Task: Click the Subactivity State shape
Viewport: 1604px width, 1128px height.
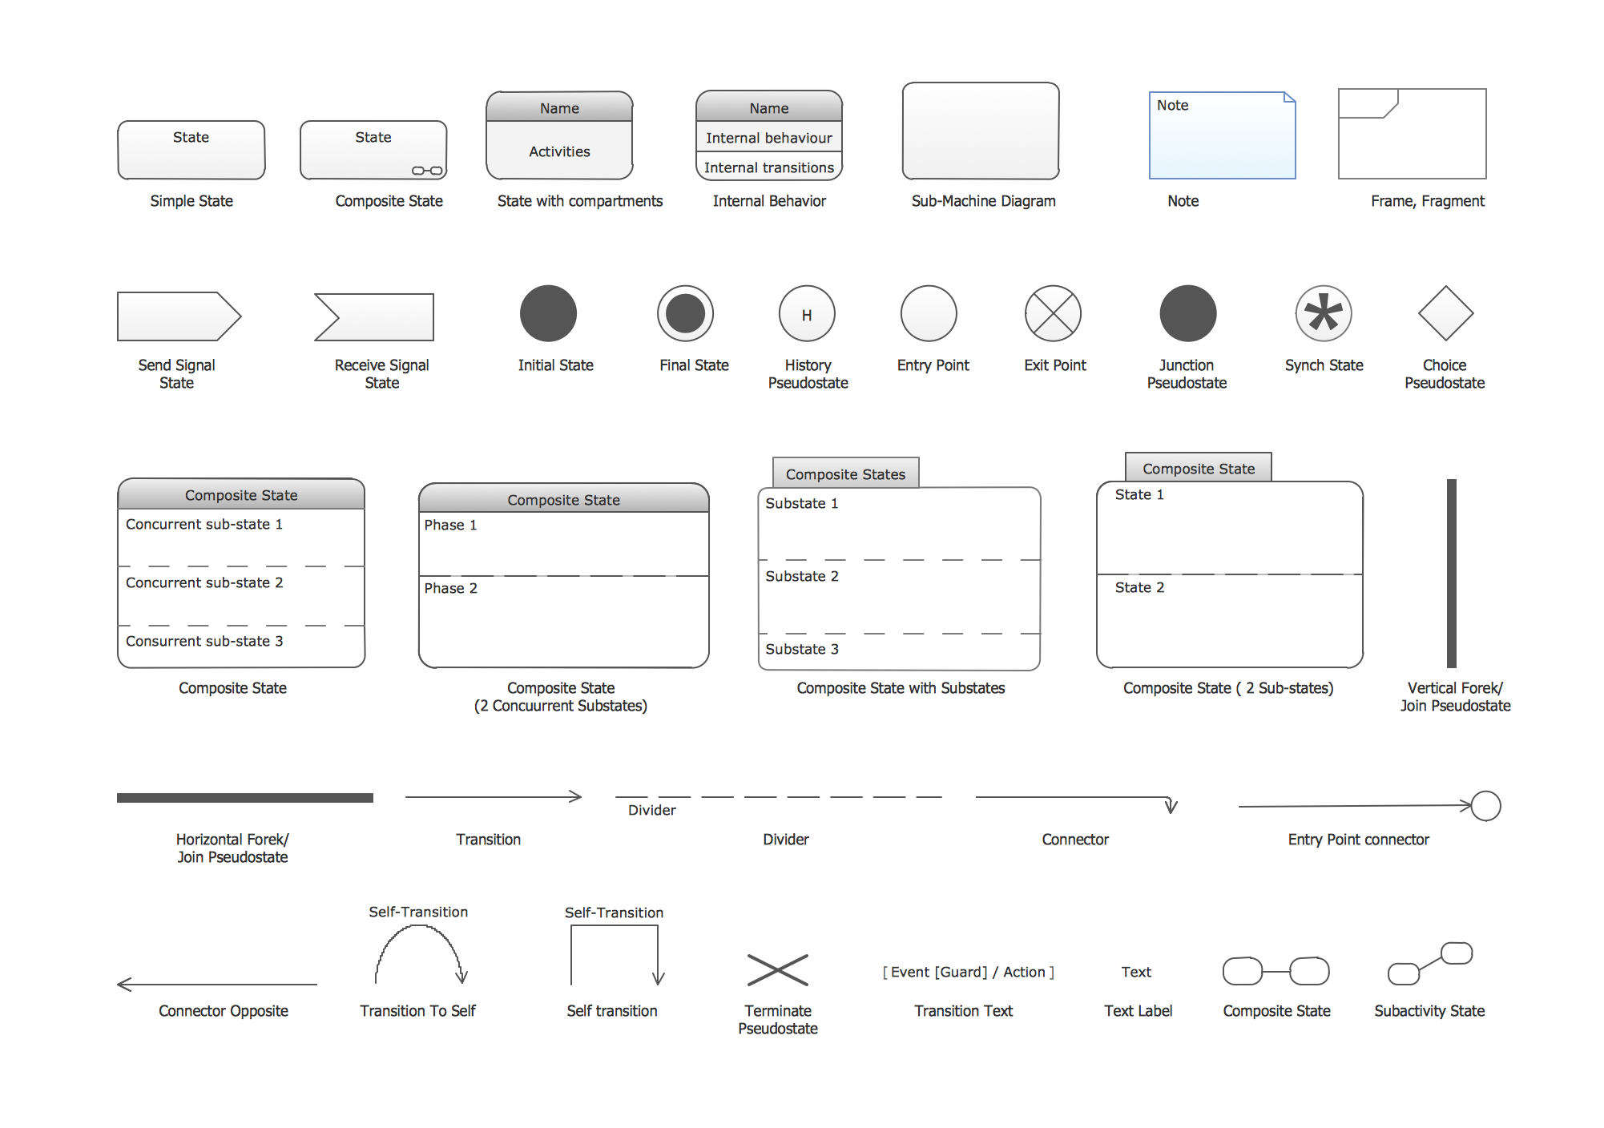Action: 1441,965
